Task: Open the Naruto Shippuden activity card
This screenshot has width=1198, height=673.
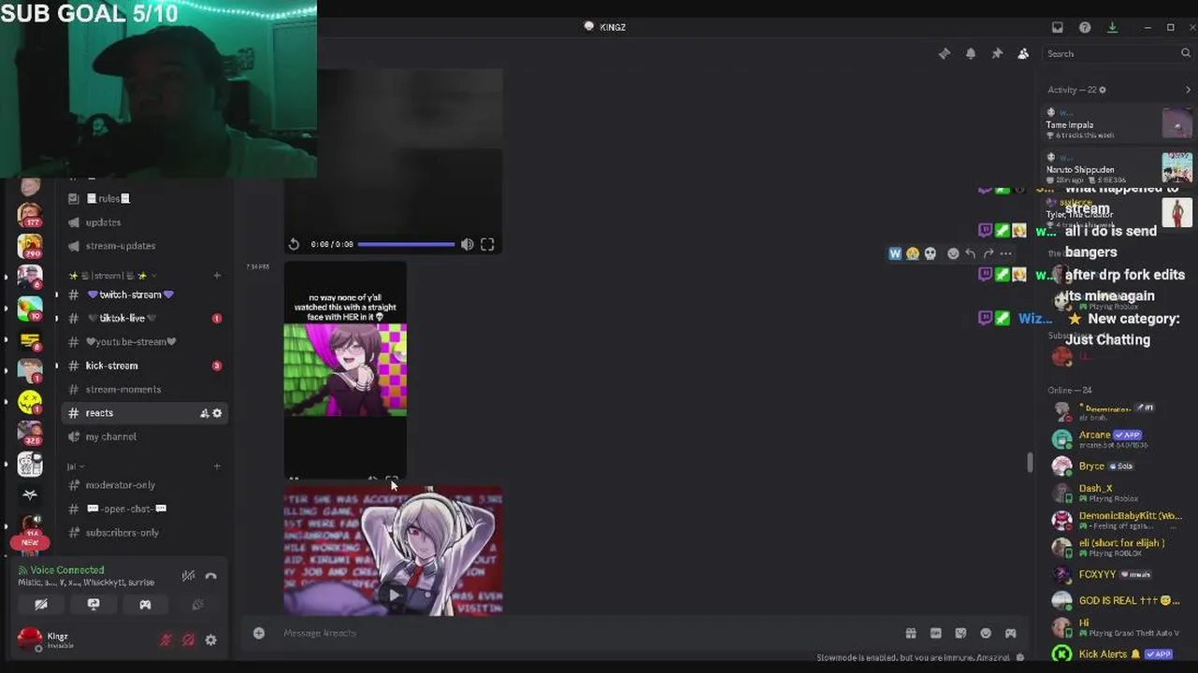Action: [1118, 166]
